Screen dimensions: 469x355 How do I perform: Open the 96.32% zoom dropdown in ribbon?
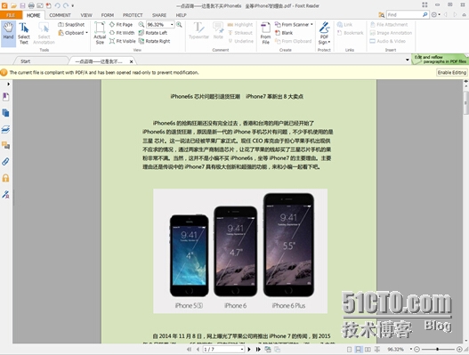[172, 25]
